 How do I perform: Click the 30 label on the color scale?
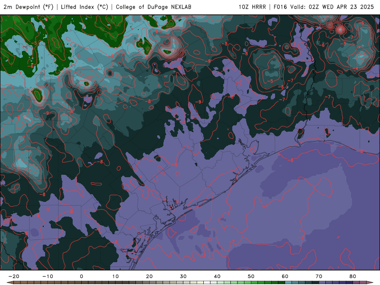(x=183, y=276)
